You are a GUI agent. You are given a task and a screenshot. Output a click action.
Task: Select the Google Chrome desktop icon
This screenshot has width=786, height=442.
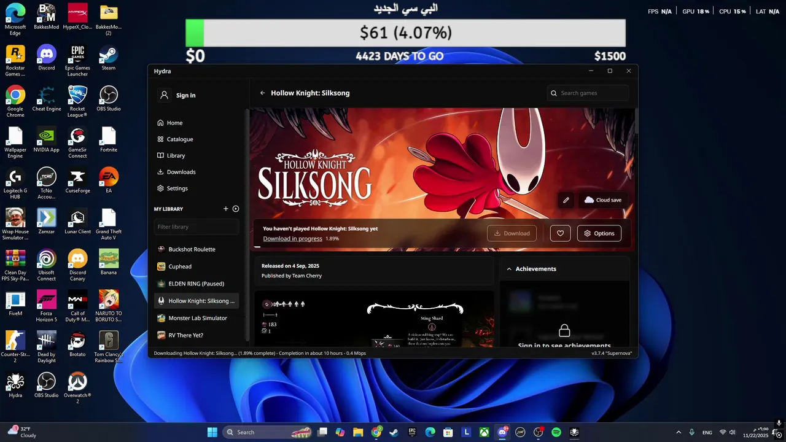15,101
